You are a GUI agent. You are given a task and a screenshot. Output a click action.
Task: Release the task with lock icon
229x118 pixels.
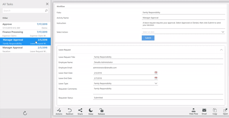(x=101, y=111)
